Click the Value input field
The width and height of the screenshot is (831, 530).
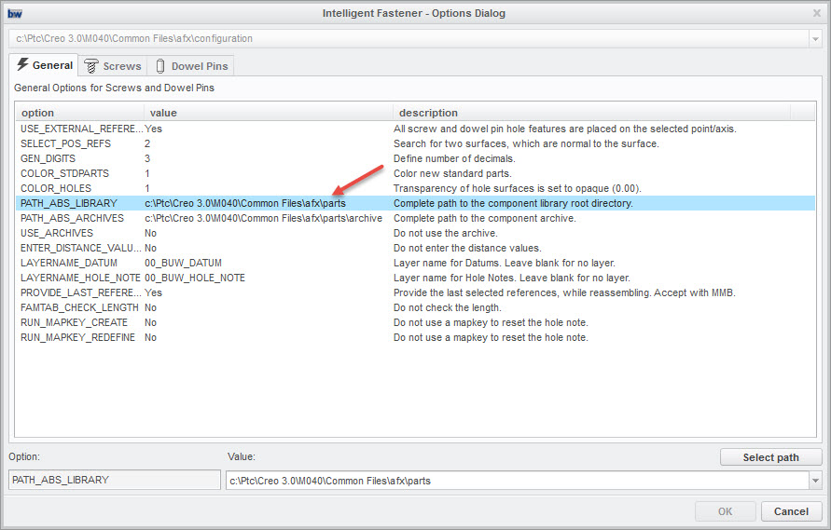point(518,481)
